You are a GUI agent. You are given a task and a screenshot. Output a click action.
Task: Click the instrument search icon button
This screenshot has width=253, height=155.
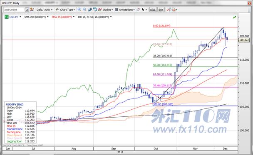coord(27,10)
